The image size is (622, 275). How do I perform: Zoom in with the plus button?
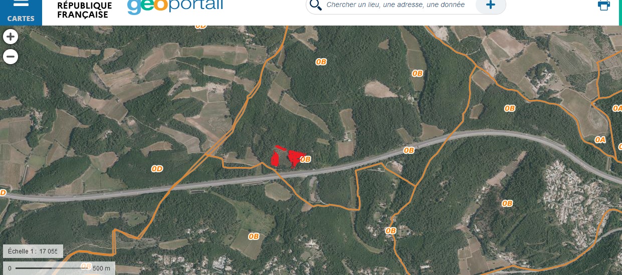pyautogui.click(x=11, y=37)
